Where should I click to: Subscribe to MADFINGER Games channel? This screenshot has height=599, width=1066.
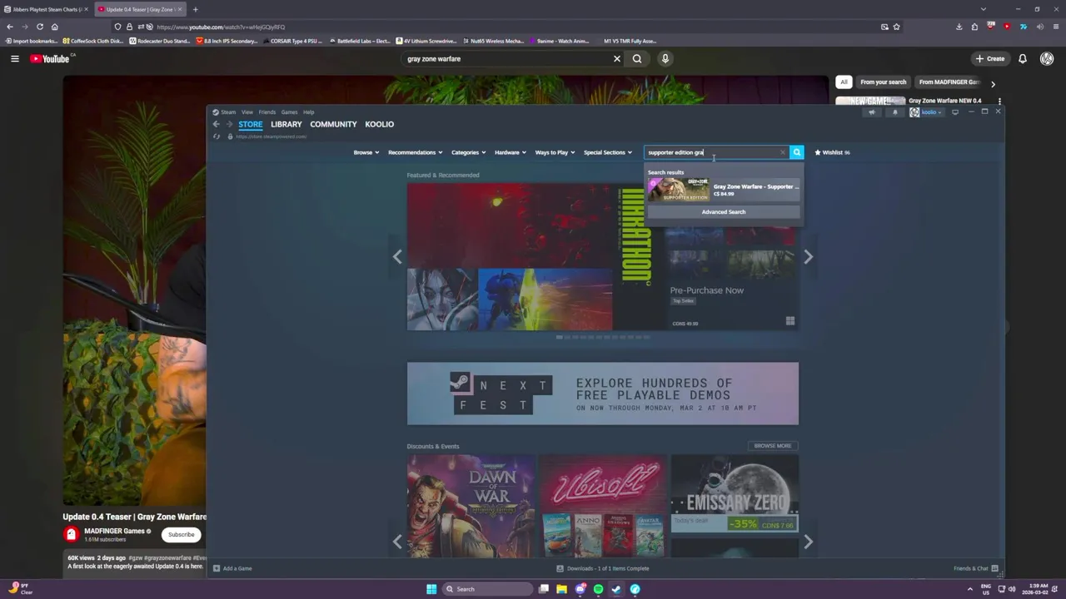(x=181, y=534)
